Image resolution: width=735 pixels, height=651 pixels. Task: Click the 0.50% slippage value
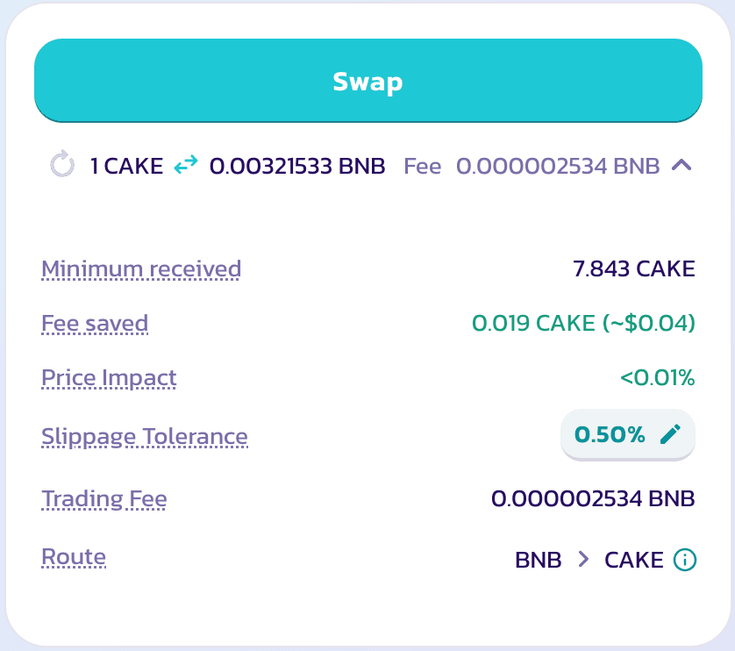(x=610, y=434)
